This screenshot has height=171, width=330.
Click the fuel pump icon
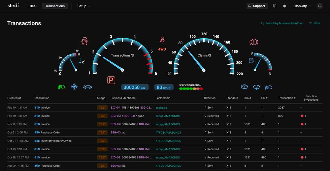[252, 60]
